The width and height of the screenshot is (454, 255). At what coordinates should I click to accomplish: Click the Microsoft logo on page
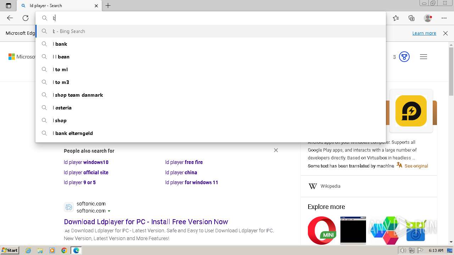point(22,57)
